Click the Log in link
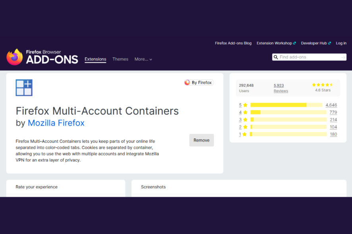The height and width of the screenshot is (234, 352). point(341,43)
